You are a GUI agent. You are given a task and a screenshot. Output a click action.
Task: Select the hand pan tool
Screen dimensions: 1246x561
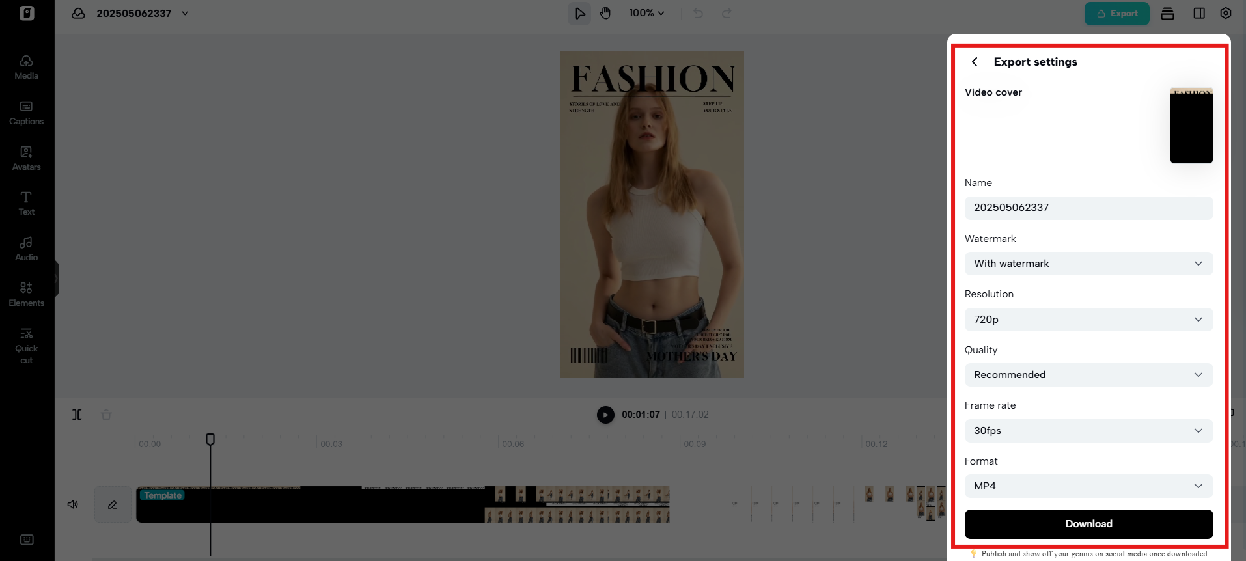(x=605, y=13)
